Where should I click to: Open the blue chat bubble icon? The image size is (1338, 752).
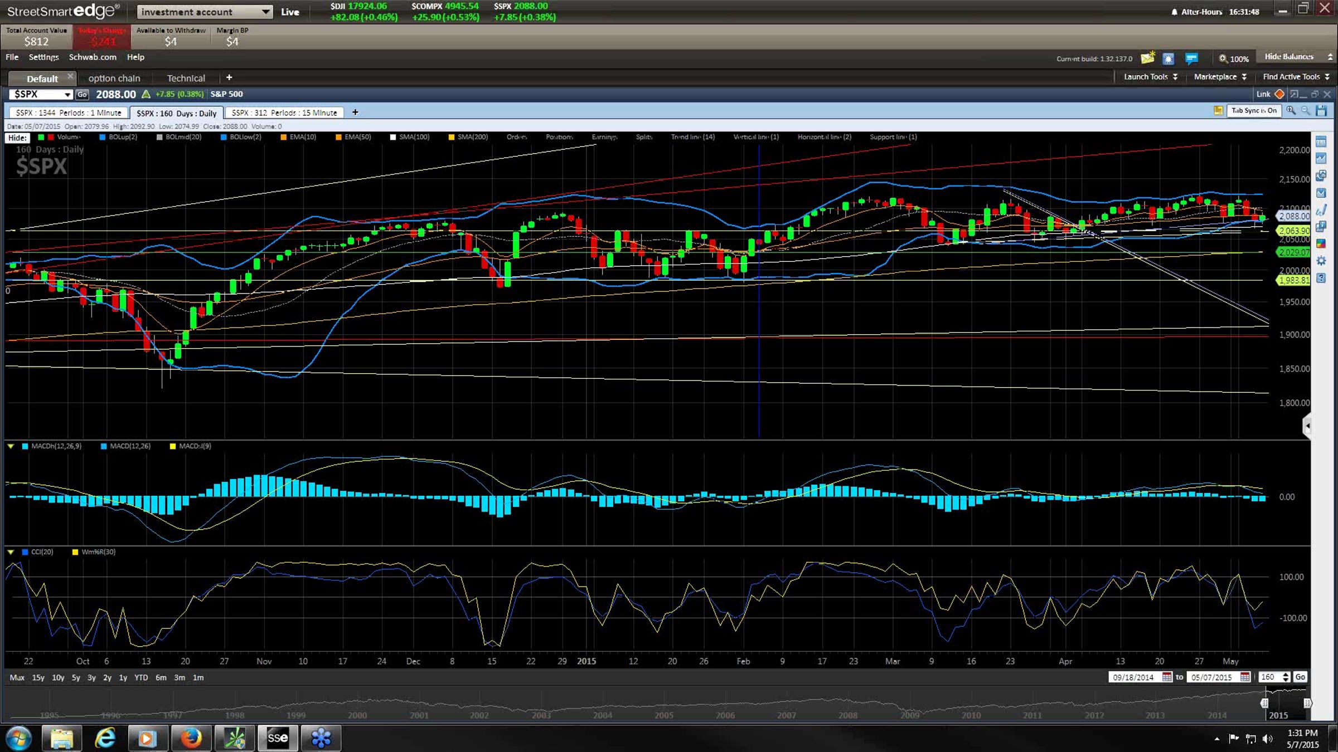coord(1191,58)
